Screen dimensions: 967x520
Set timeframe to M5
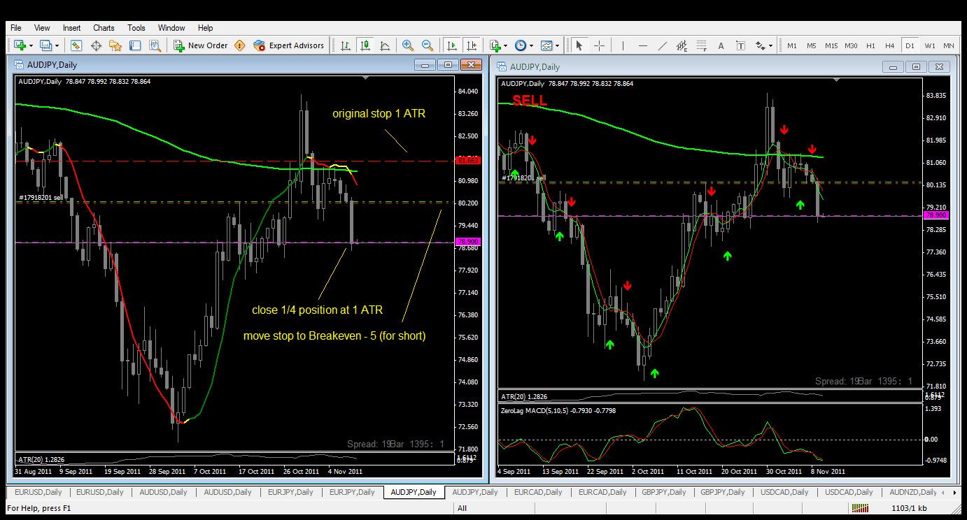coord(812,45)
